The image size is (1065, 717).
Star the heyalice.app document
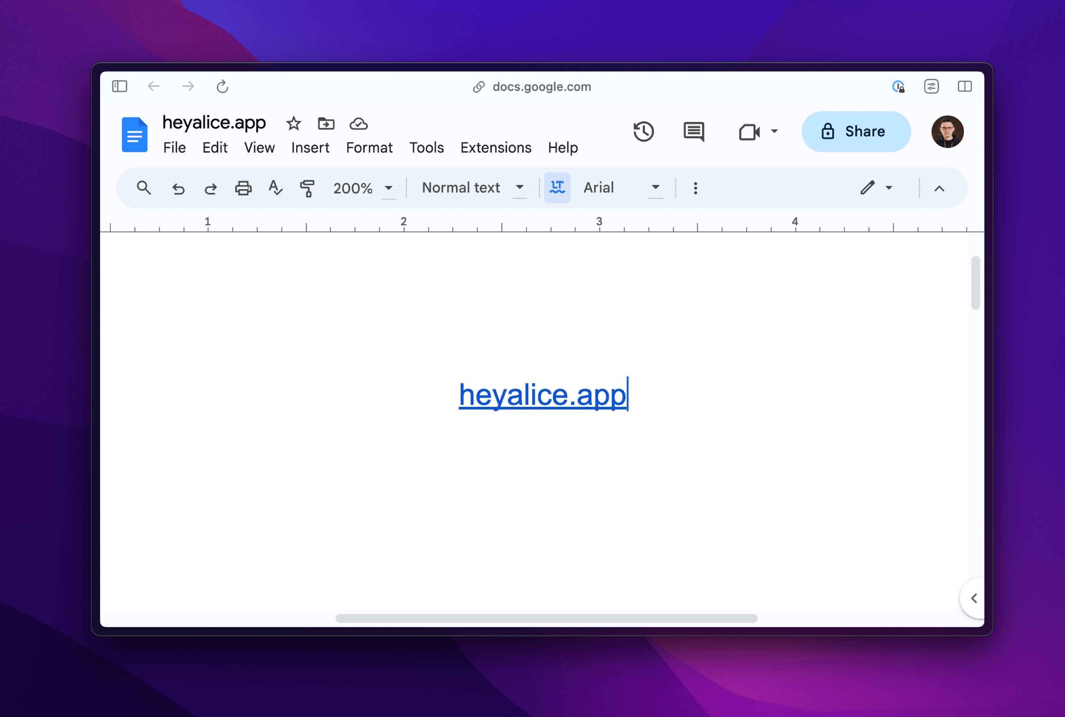click(293, 123)
